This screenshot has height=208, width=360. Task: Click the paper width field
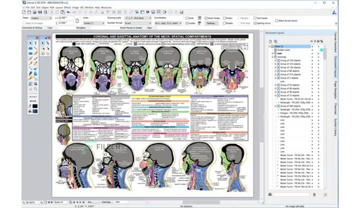pos(66,18)
